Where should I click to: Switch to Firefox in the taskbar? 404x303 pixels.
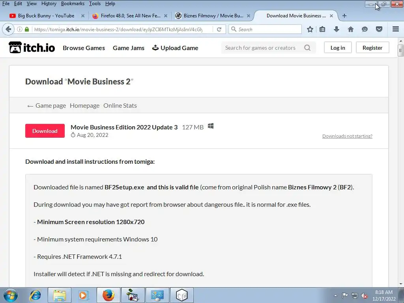click(x=108, y=295)
